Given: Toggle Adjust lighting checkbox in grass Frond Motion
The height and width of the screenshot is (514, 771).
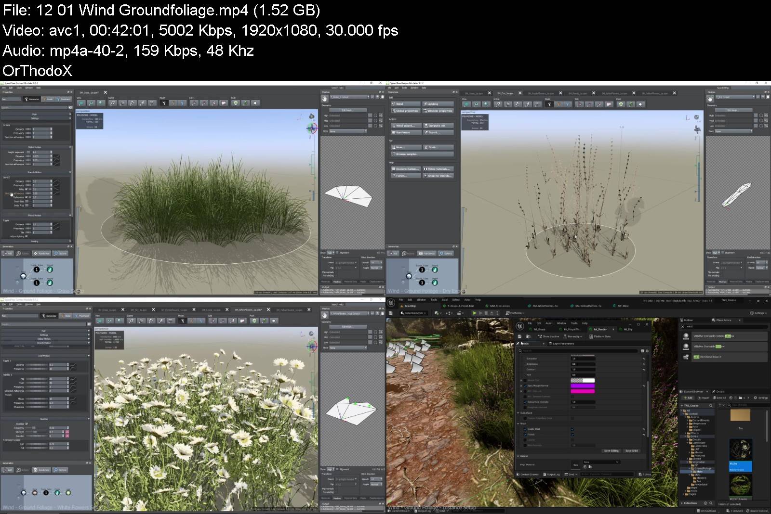Looking at the screenshot, I should 26,236.
